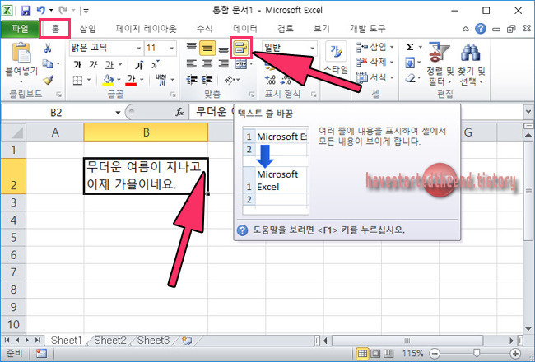The height and width of the screenshot is (362, 535).
Task: Open the fill color dropdown arrow
Action: click(x=119, y=80)
